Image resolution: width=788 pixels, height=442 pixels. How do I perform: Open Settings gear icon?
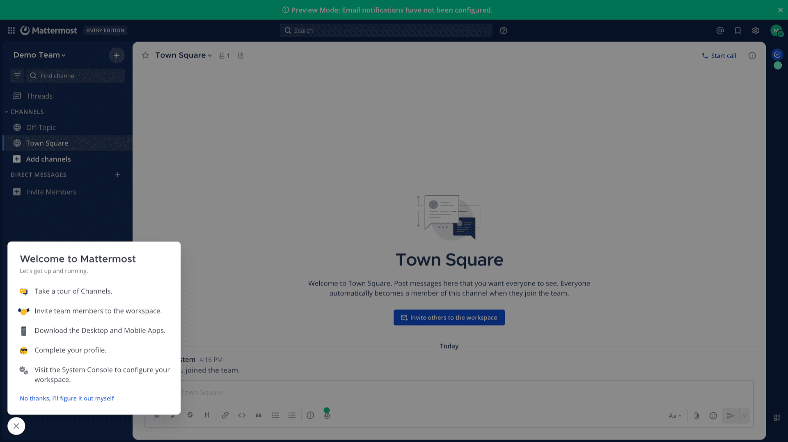click(x=755, y=30)
